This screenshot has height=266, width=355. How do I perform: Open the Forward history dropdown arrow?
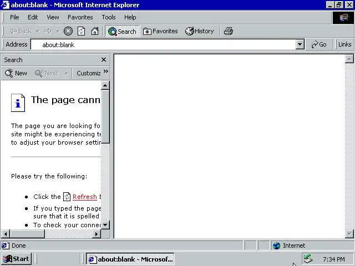pos(58,31)
